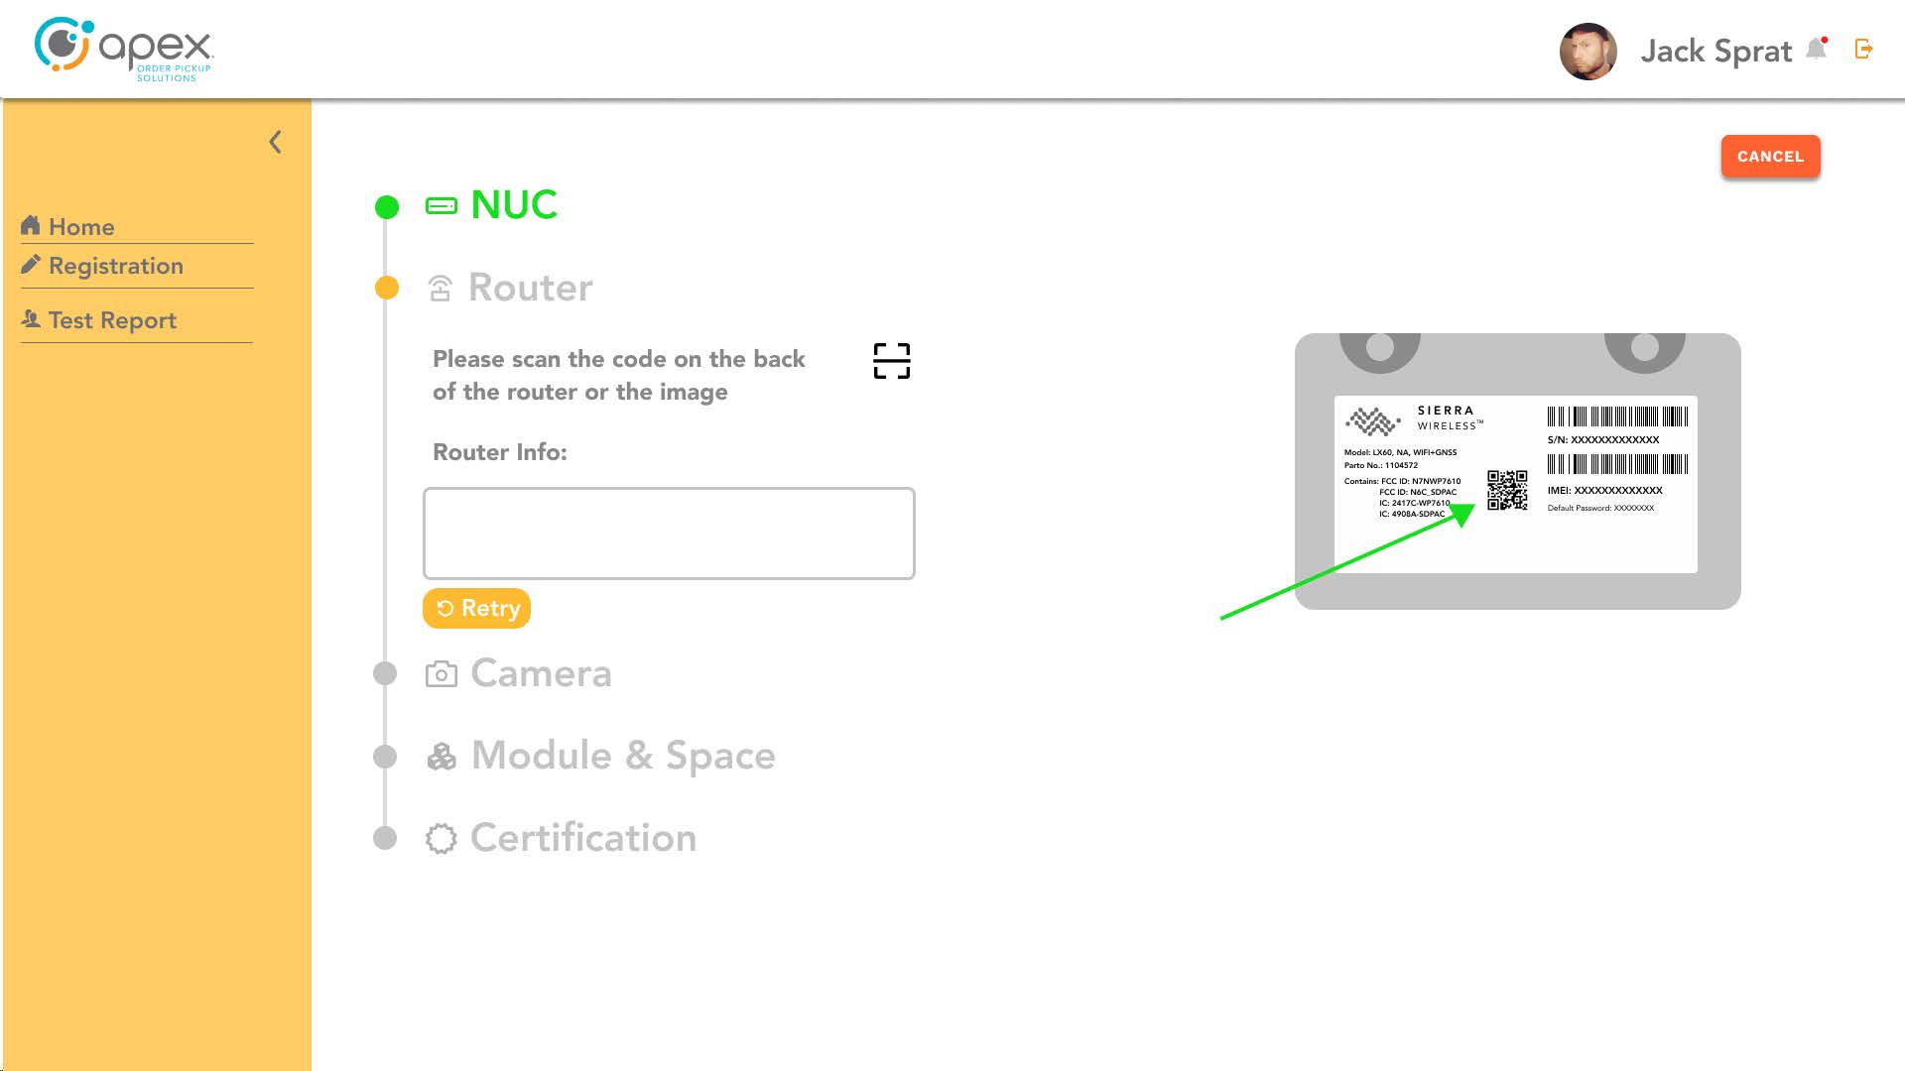Image resolution: width=1905 pixels, height=1071 pixels.
Task: Click the NUC device icon
Action: [441, 206]
